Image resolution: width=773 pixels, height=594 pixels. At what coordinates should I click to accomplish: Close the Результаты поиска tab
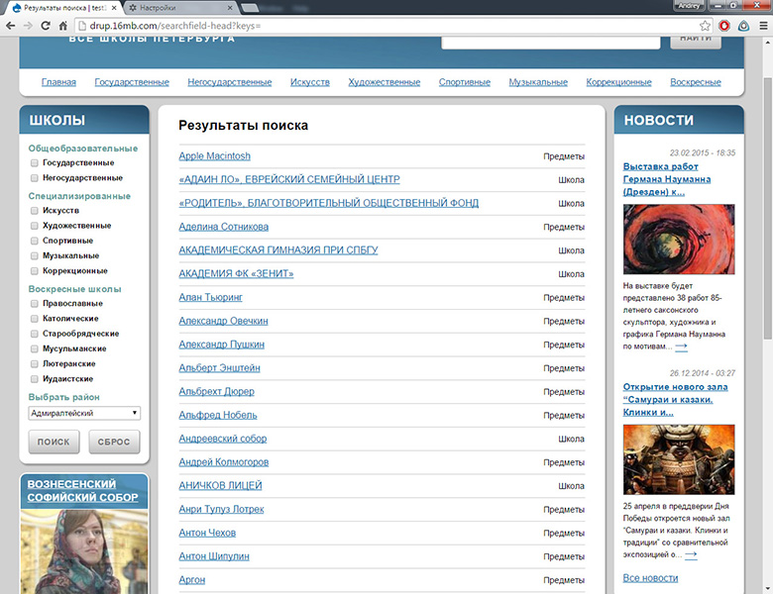[x=114, y=8]
